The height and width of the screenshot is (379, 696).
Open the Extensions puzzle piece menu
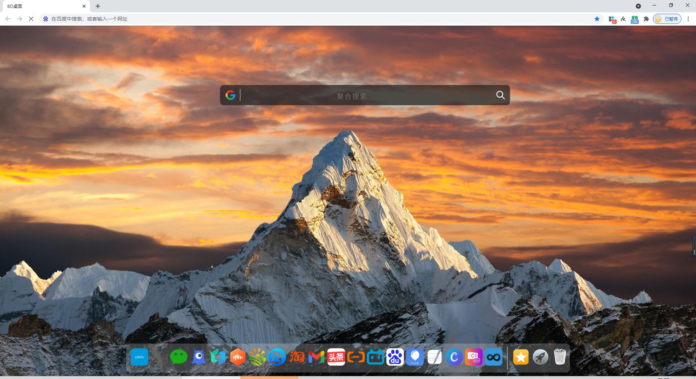(x=646, y=19)
